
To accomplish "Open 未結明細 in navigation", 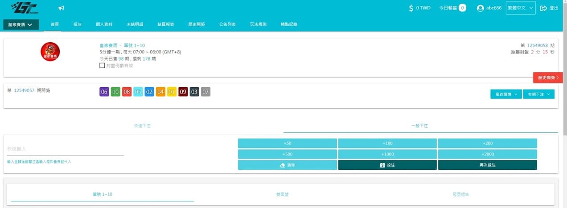I will [x=135, y=24].
